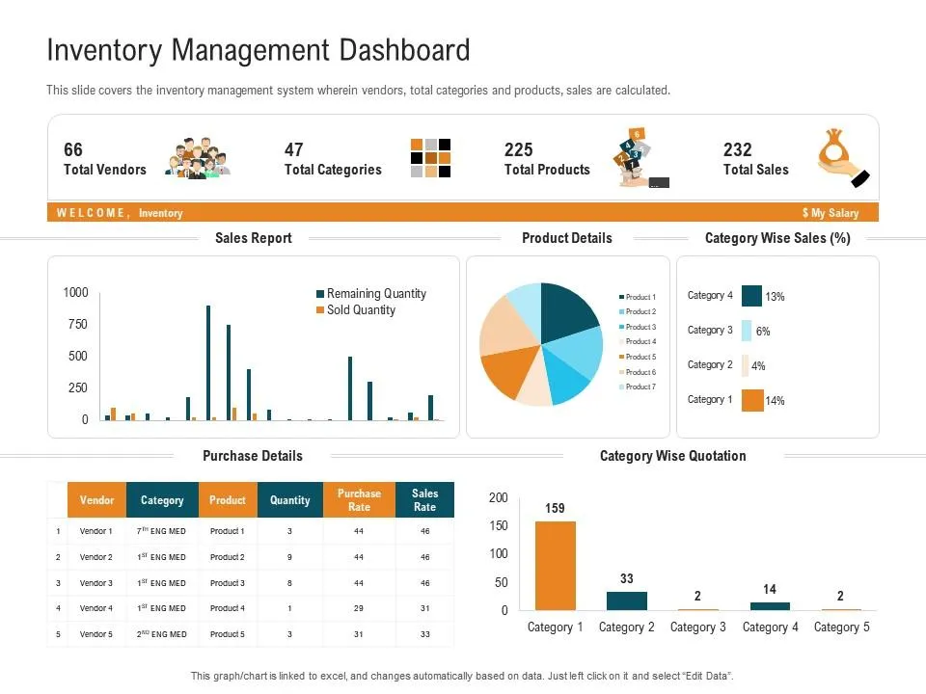Click the 'WELCOME, Inventory' banner text
The image size is (926, 694).
[120, 213]
